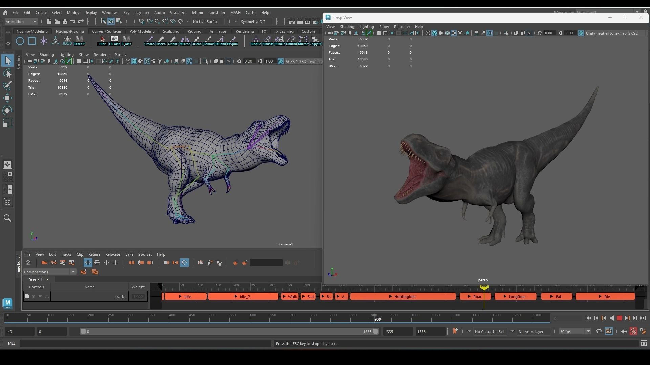Screen dimensions: 650x365
Task: Toggle track1 mute checkbox in Controls
Action: pyautogui.click(x=27, y=297)
